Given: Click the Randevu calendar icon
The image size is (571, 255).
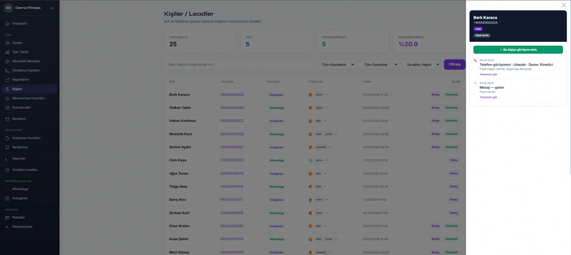Looking at the screenshot, I should click(x=7, y=119).
